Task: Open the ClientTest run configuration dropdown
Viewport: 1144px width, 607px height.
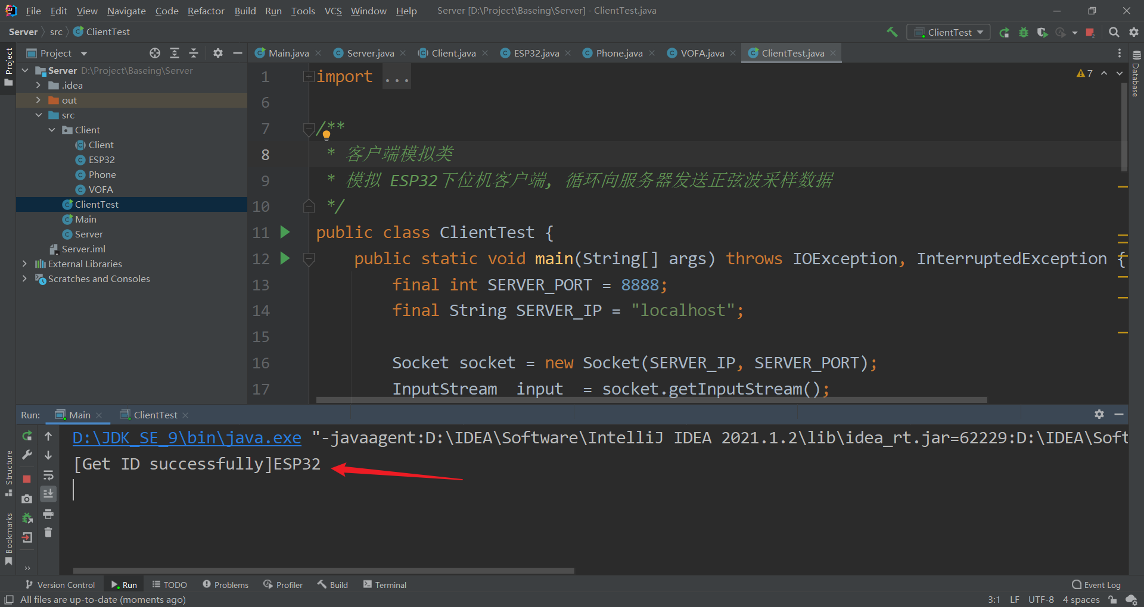Action: [949, 32]
